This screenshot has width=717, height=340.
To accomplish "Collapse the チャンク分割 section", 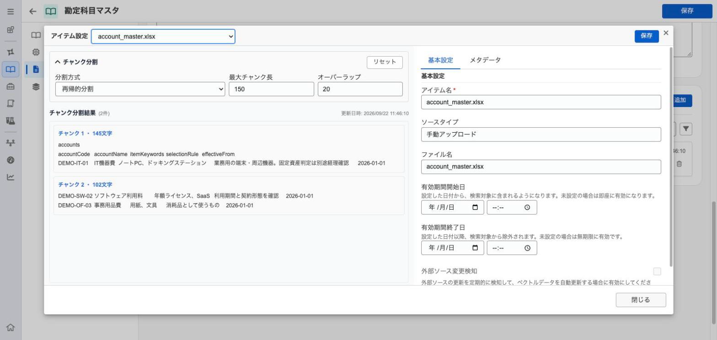I will (76, 62).
